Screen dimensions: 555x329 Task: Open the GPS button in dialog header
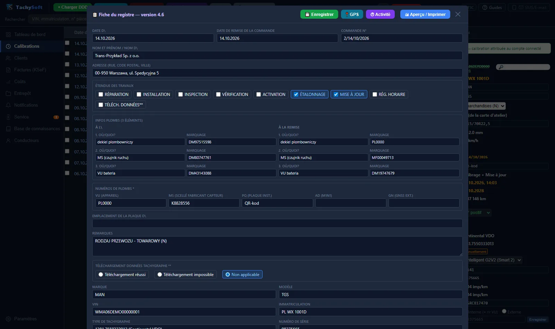[352, 14]
